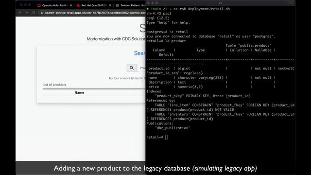Switch to Red Hat OpenShift tab
This screenshot has height=175, width=311.
94,5
